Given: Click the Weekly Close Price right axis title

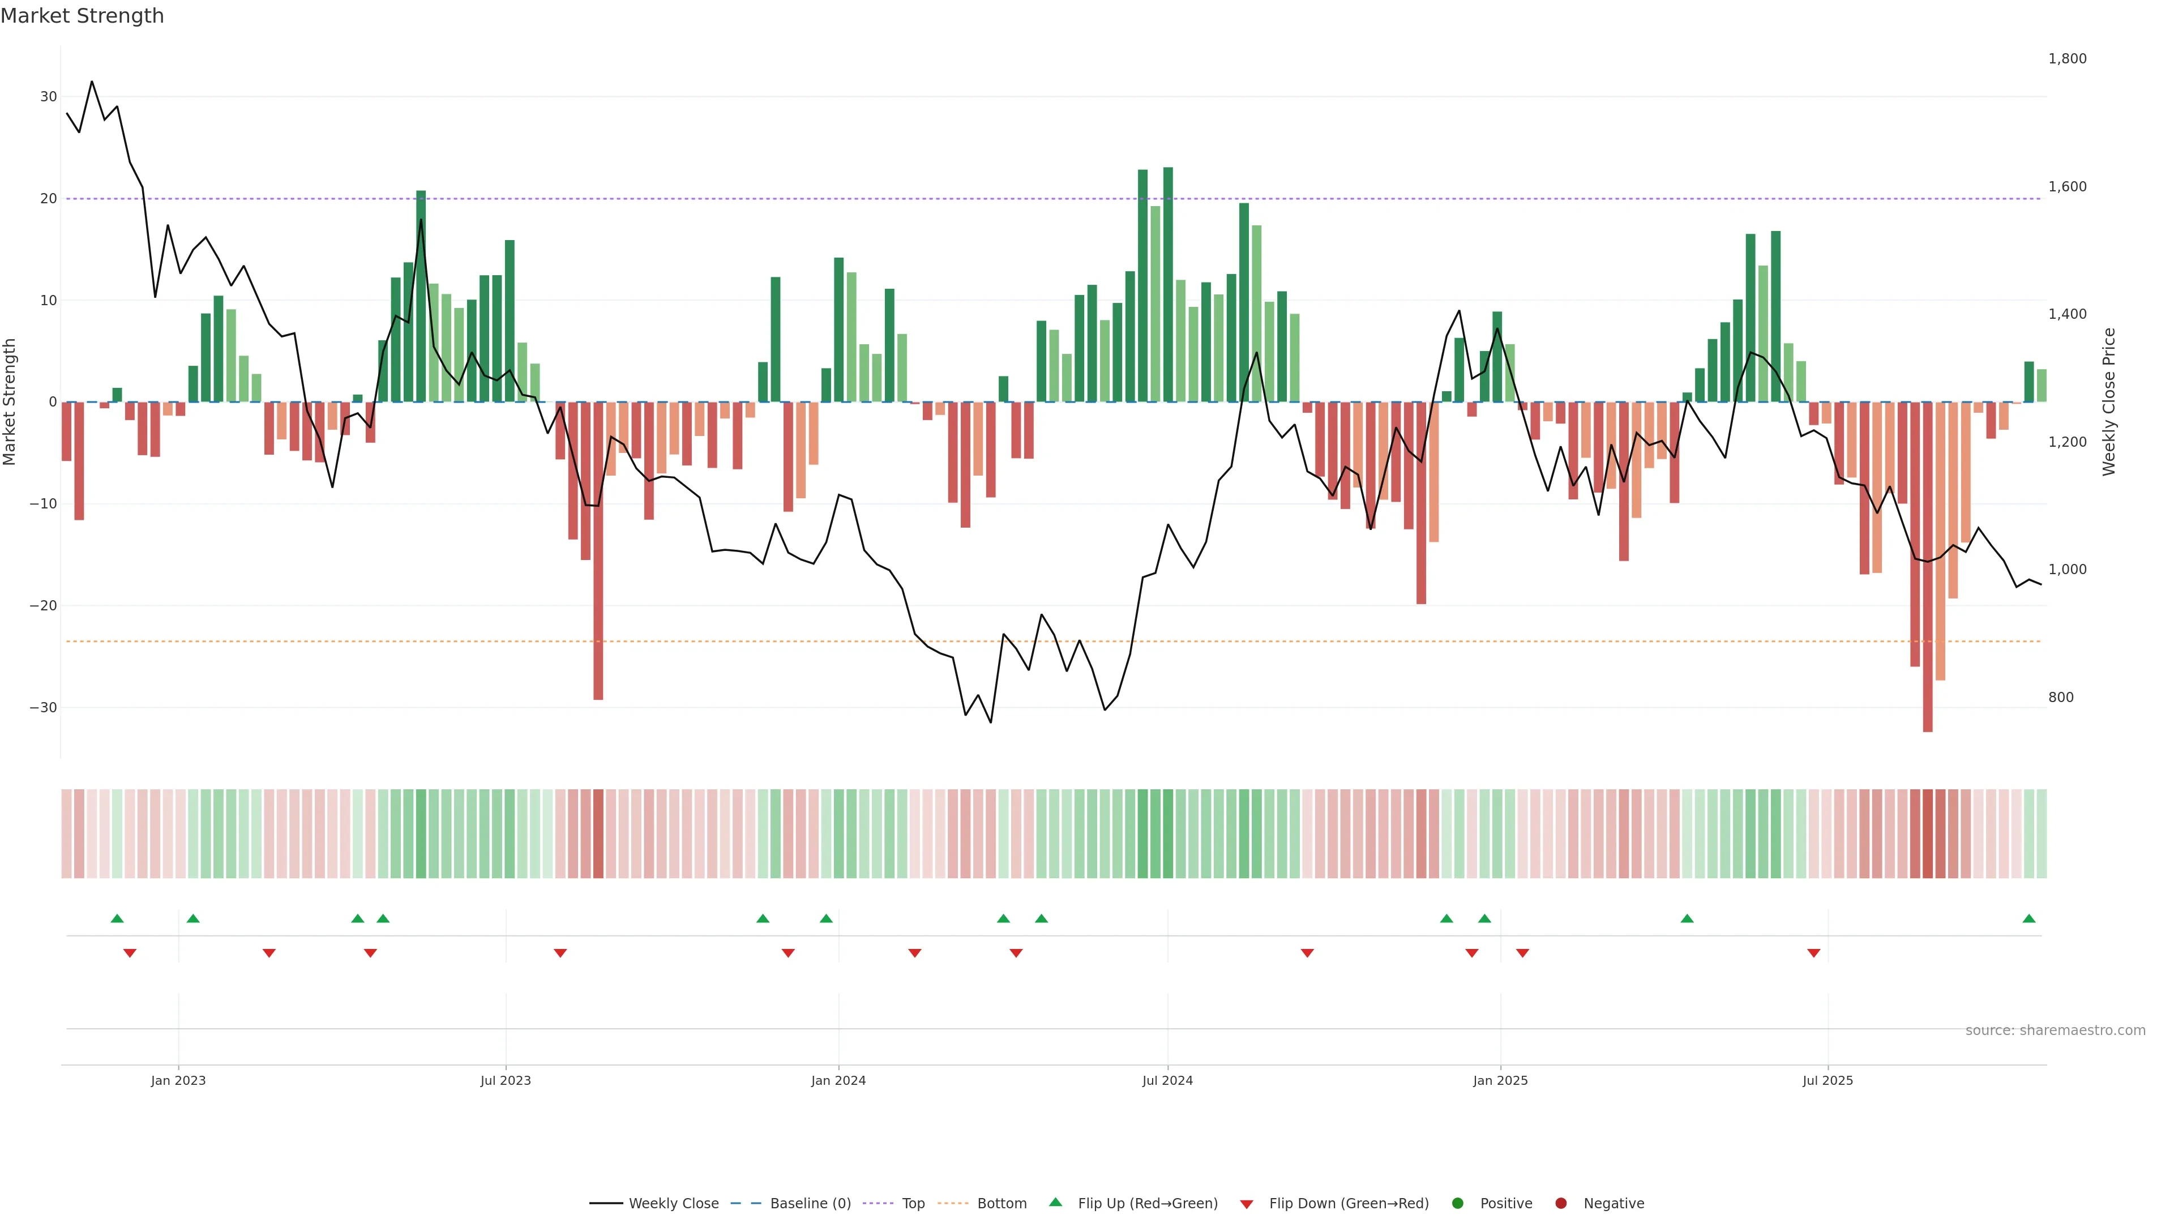Looking at the screenshot, I should (x=2109, y=402).
